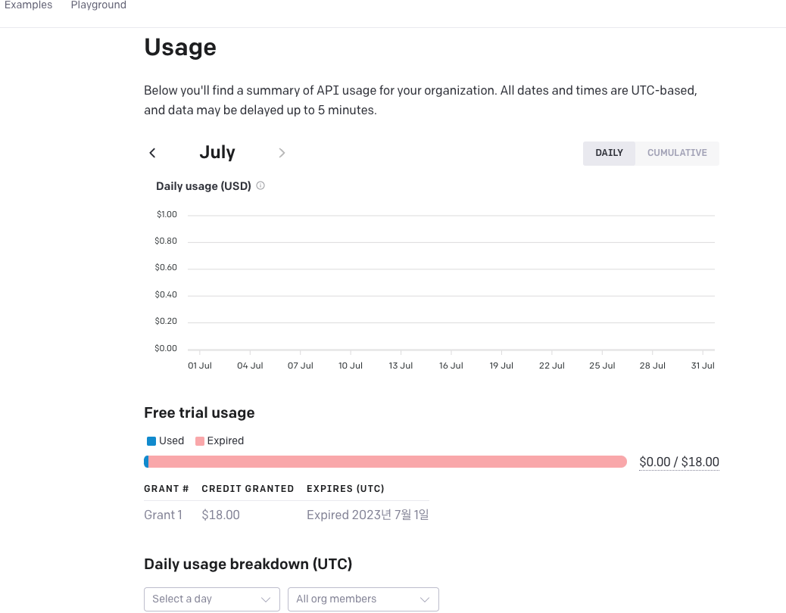Switch chart to DAILY view
The width and height of the screenshot is (786, 613).
click(609, 153)
